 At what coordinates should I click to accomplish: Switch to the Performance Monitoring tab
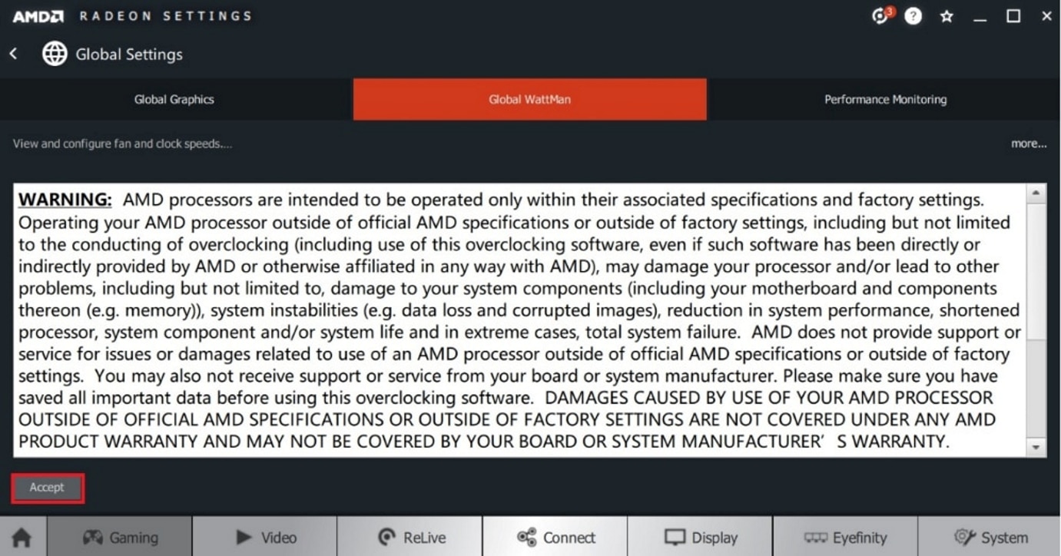[x=884, y=99]
